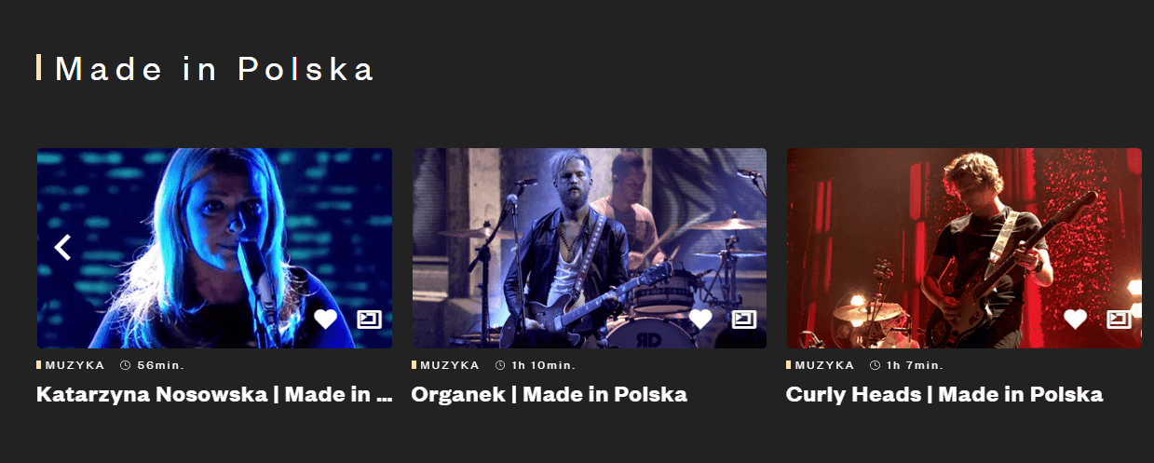
Task: Click the 56min. duration clock label
Action: click(152, 365)
